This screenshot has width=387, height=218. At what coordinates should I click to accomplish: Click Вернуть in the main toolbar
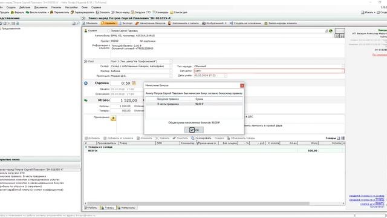coord(18,12)
